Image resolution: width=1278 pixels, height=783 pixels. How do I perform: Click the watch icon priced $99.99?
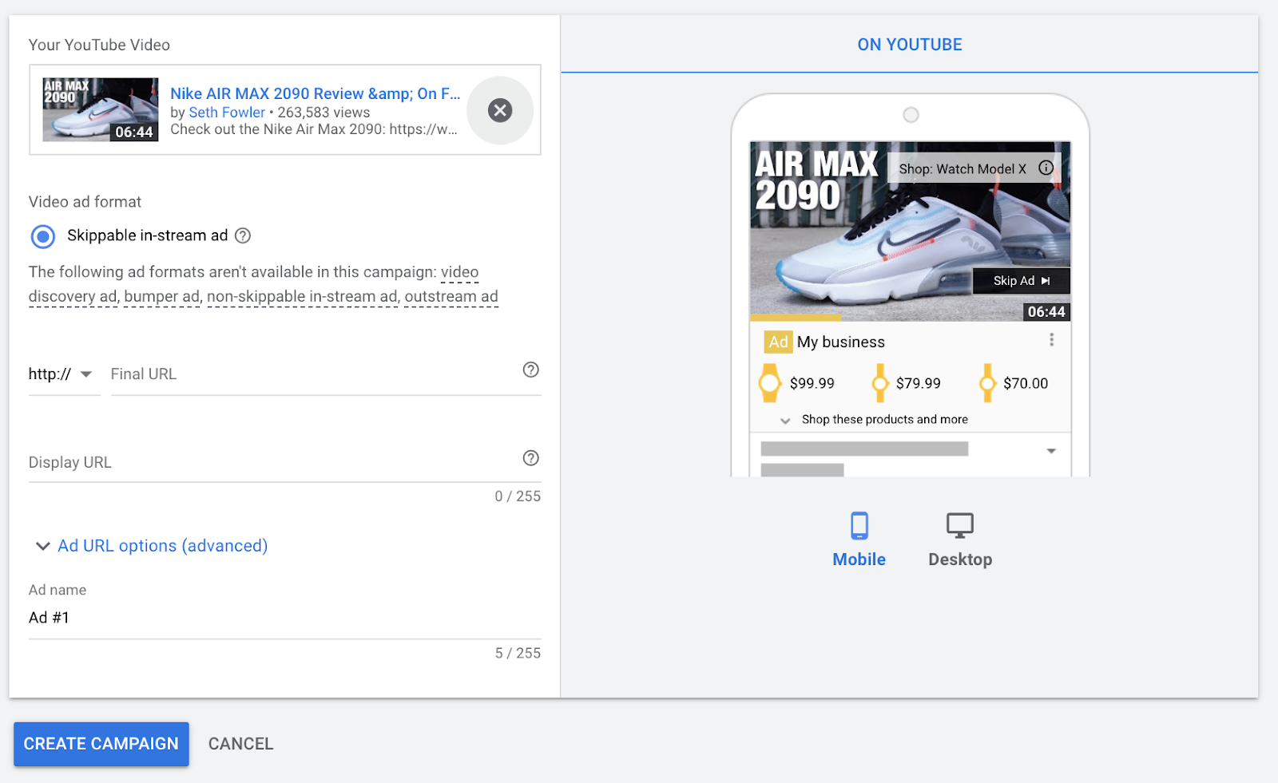[769, 383]
